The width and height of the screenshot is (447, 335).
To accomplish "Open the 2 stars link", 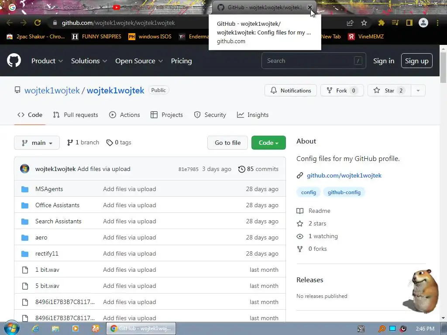I will 311,224.
